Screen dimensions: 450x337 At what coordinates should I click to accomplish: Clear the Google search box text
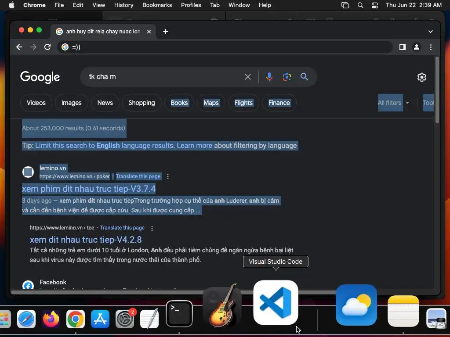248,77
